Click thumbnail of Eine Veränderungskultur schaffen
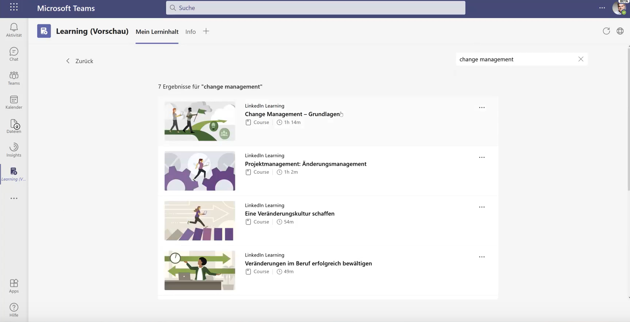This screenshot has height=322, width=630. (200, 221)
